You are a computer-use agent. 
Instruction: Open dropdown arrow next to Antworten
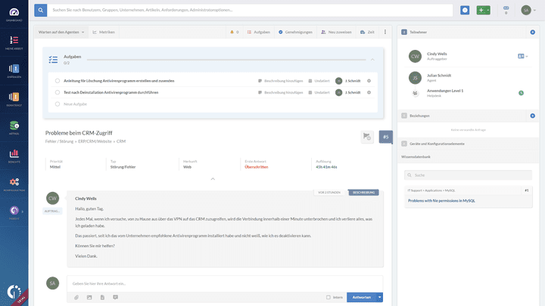(379, 297)
